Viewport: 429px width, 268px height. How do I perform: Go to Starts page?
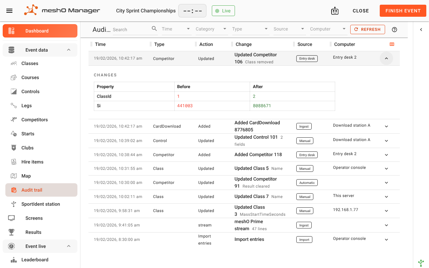click(42, 134)
